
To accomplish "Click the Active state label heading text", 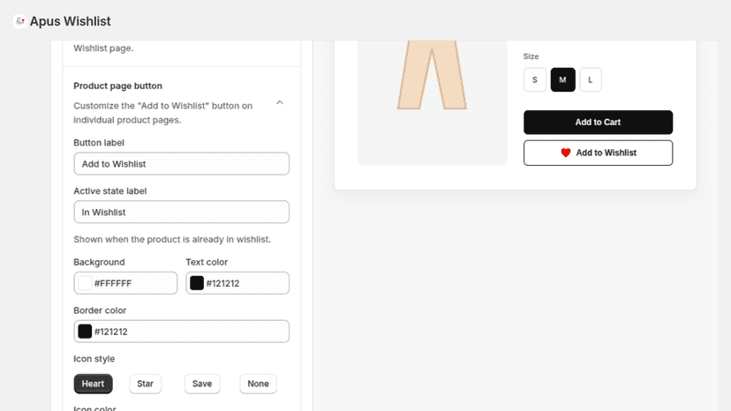I will click(x=110, y=191).
